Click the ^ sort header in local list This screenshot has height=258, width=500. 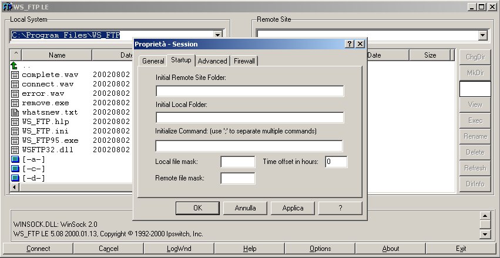(x=16, y=55)
